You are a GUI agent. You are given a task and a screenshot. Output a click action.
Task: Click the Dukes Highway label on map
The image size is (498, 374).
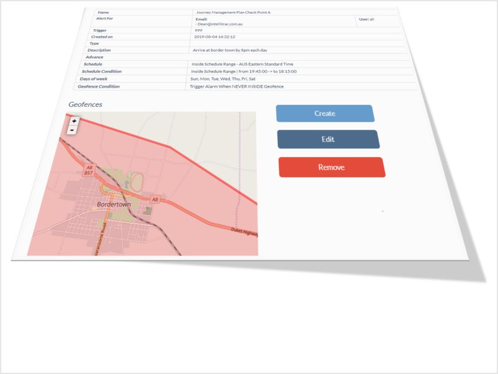[x=245, y=230]
